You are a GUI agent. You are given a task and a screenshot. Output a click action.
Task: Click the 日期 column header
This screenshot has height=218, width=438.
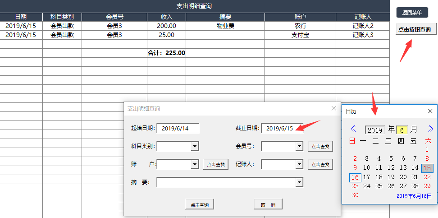(21, 17)
